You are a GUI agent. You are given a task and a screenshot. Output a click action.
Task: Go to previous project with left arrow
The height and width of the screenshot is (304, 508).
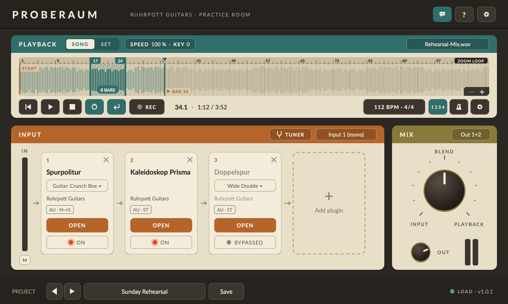coord(55,291)
